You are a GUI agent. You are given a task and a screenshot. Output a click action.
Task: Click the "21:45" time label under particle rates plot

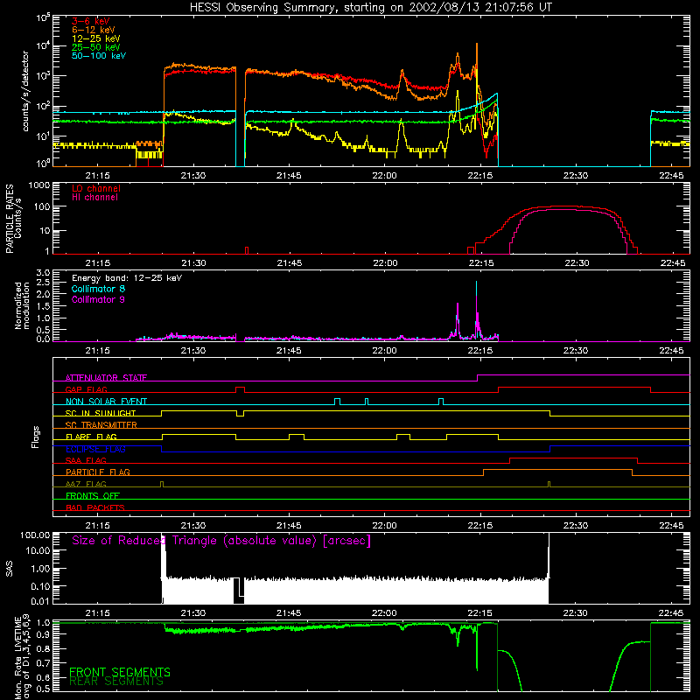(290, 263)
